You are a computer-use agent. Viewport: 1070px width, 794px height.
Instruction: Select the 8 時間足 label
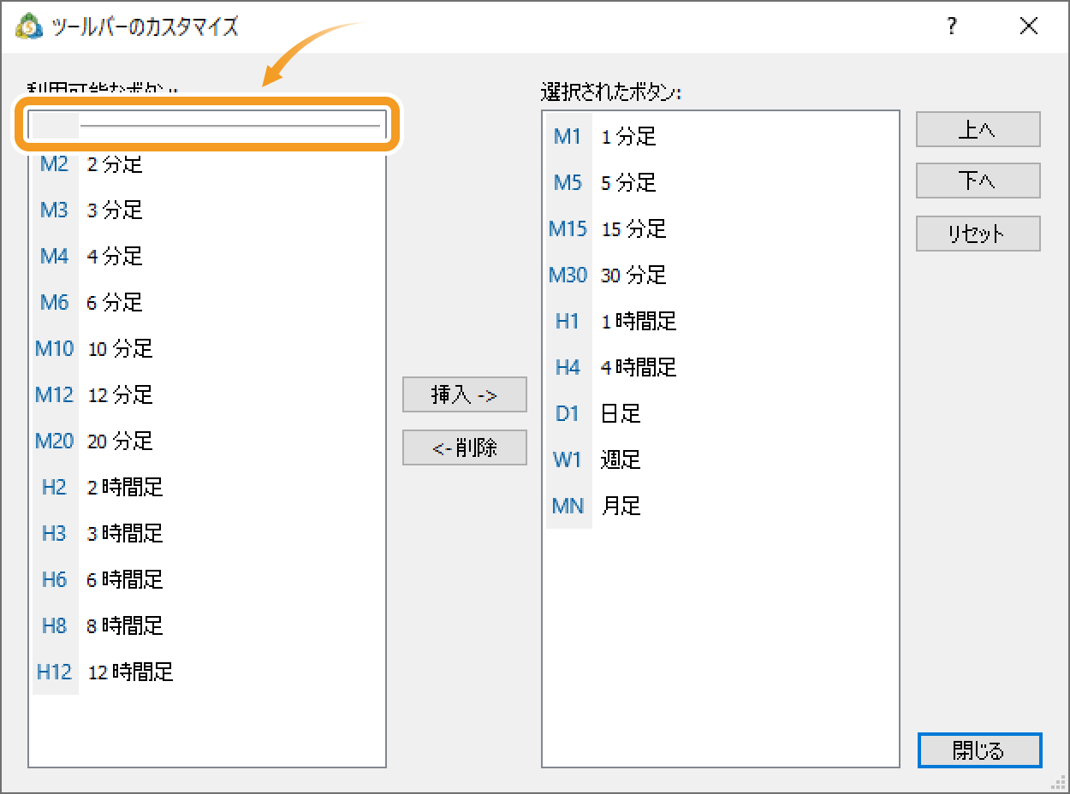(125, 625)
